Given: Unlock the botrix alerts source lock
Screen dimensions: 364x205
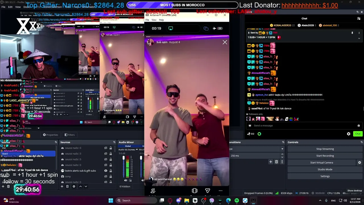Looking at the screenshot, I should (111, 171).
